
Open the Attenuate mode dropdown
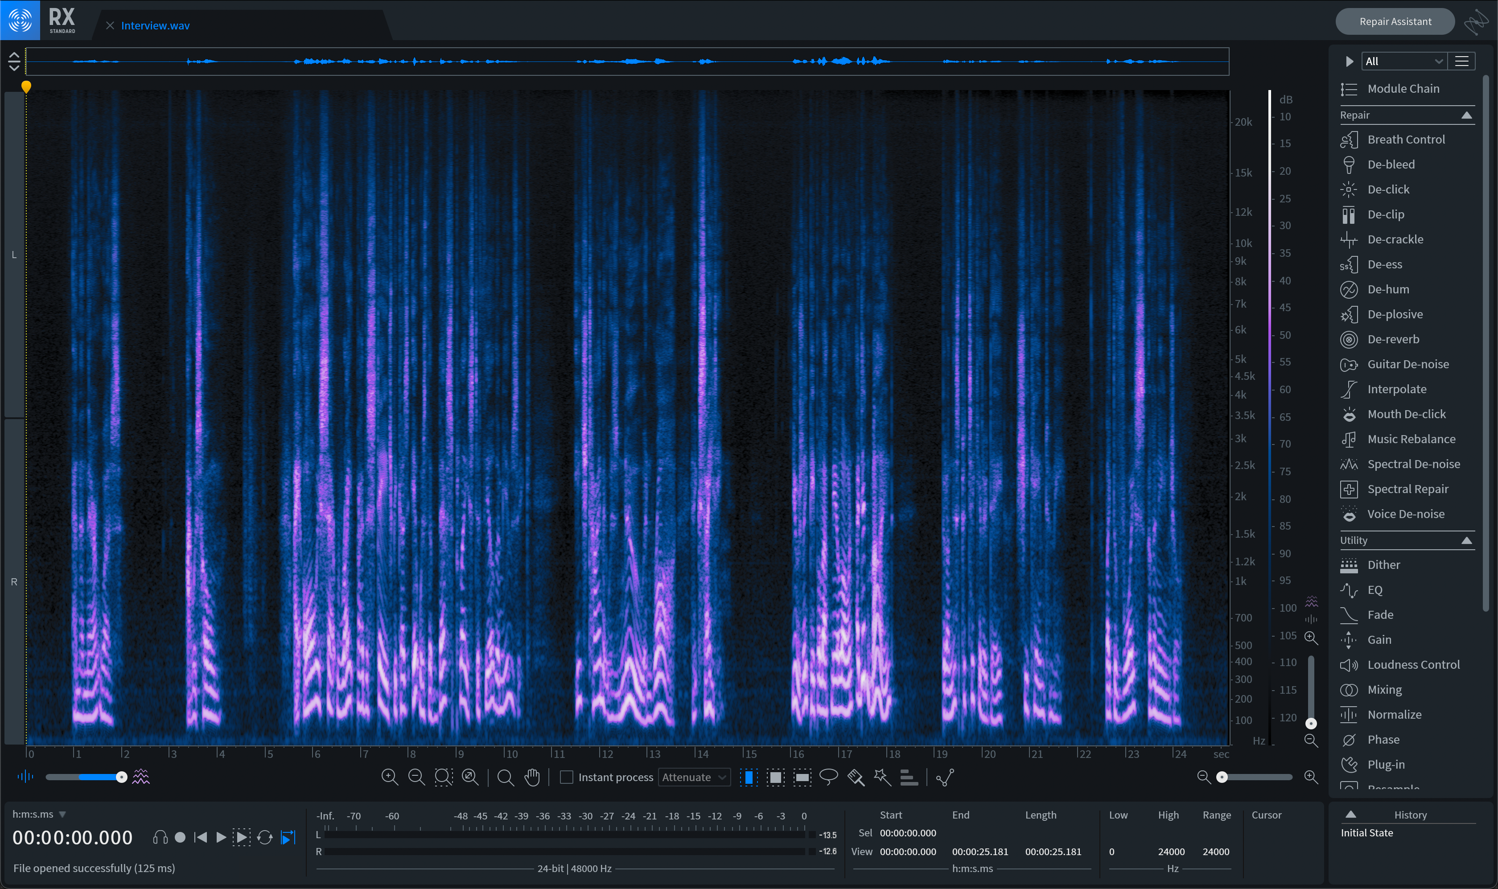(x=694, y=777)
